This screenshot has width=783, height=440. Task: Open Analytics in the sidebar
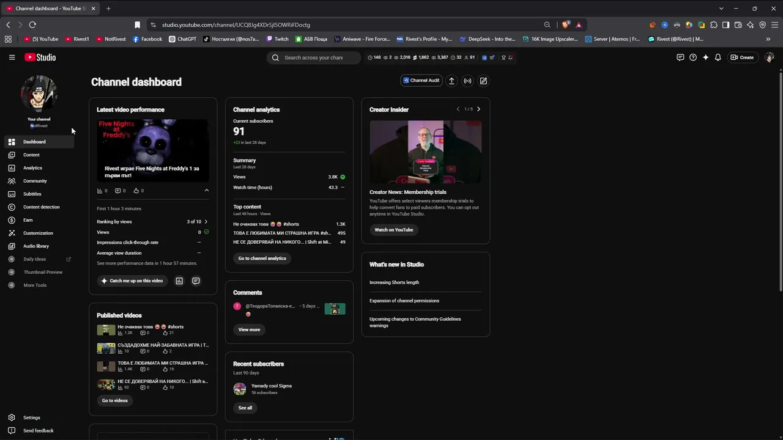point(38,168)
